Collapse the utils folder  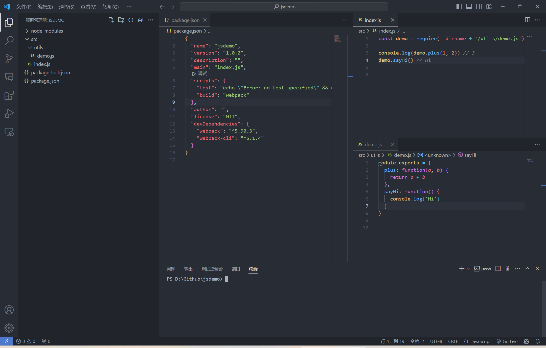tap(38, 47)
